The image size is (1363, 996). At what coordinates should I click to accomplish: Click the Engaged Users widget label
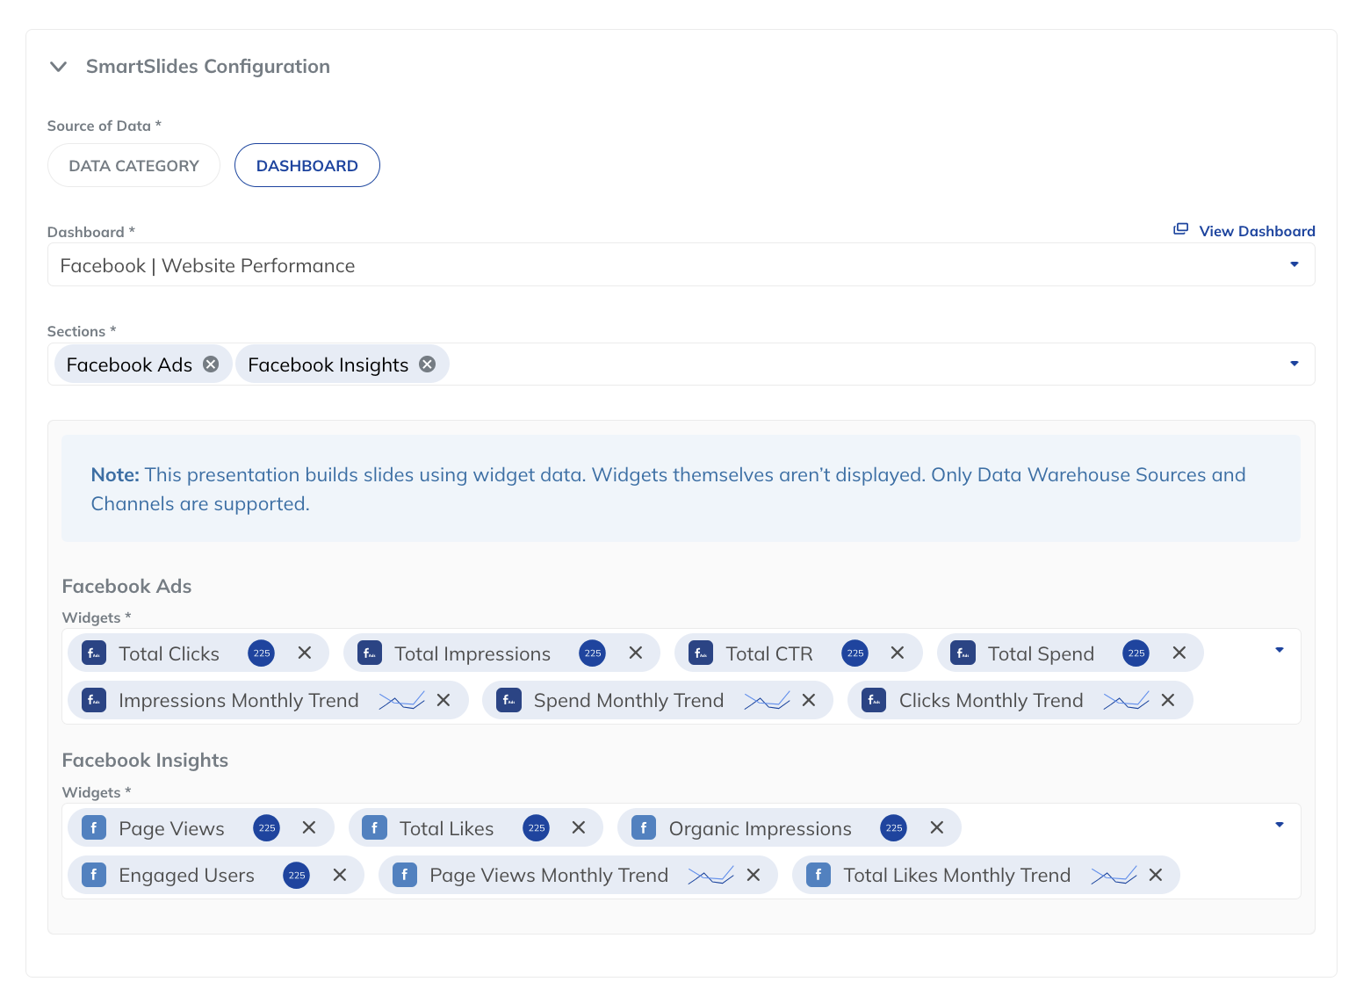(x=187, y=876)
